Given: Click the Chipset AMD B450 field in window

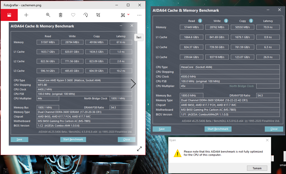Looking at the screenshot, I should (x=230, y=105).
